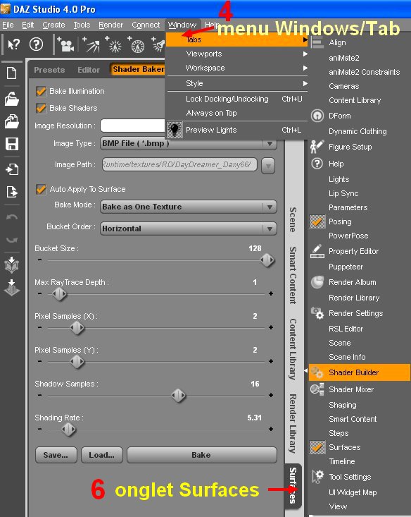Open the File menu
411x517 pixels.
tap(8, 25)
